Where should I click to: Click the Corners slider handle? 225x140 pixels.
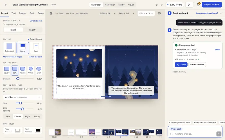(18, 78)
